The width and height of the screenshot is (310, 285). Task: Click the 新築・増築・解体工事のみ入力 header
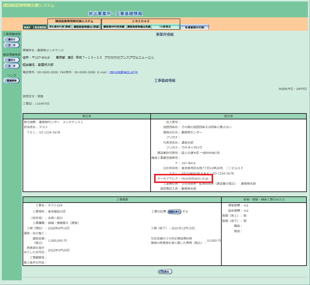point(264,199)
